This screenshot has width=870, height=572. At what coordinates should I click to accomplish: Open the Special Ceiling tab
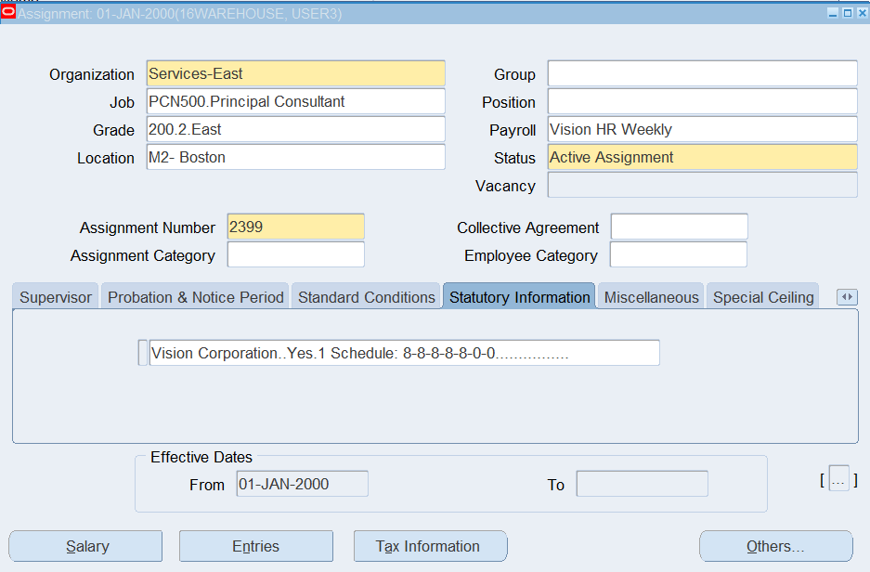(x=762, y=297)
